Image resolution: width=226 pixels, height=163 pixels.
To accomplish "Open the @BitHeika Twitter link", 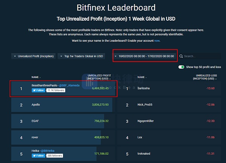I will point(48,151).
